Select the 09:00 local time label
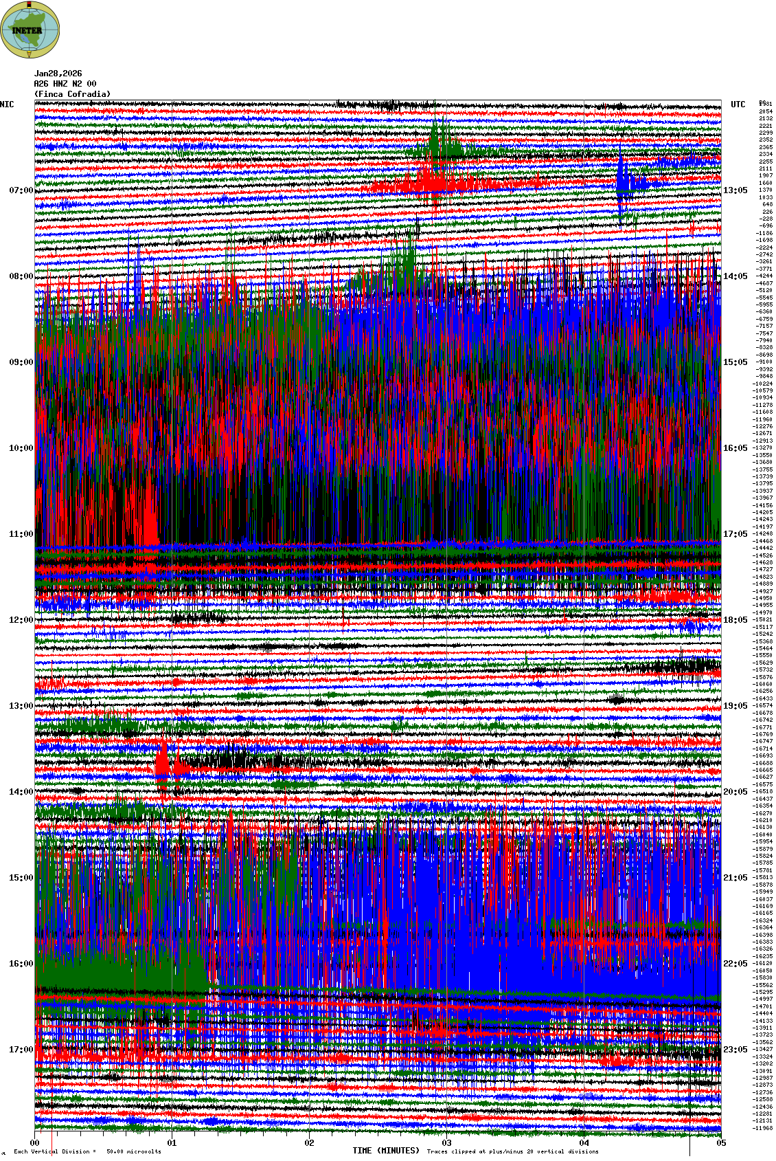This screenshot has height=1161, width=776. point(21,362)
